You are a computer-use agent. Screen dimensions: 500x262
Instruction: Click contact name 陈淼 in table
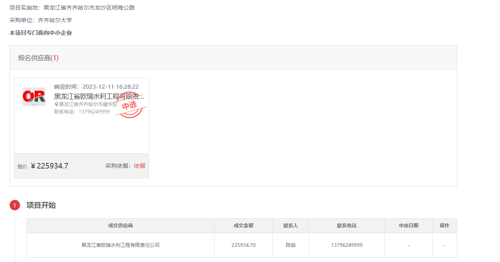[x=291, y=245]
